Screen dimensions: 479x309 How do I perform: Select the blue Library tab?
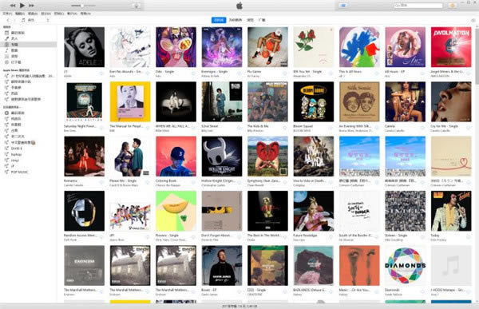click(x=219, y=20)
